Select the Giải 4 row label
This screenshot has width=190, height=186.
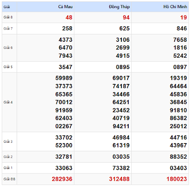8,102
